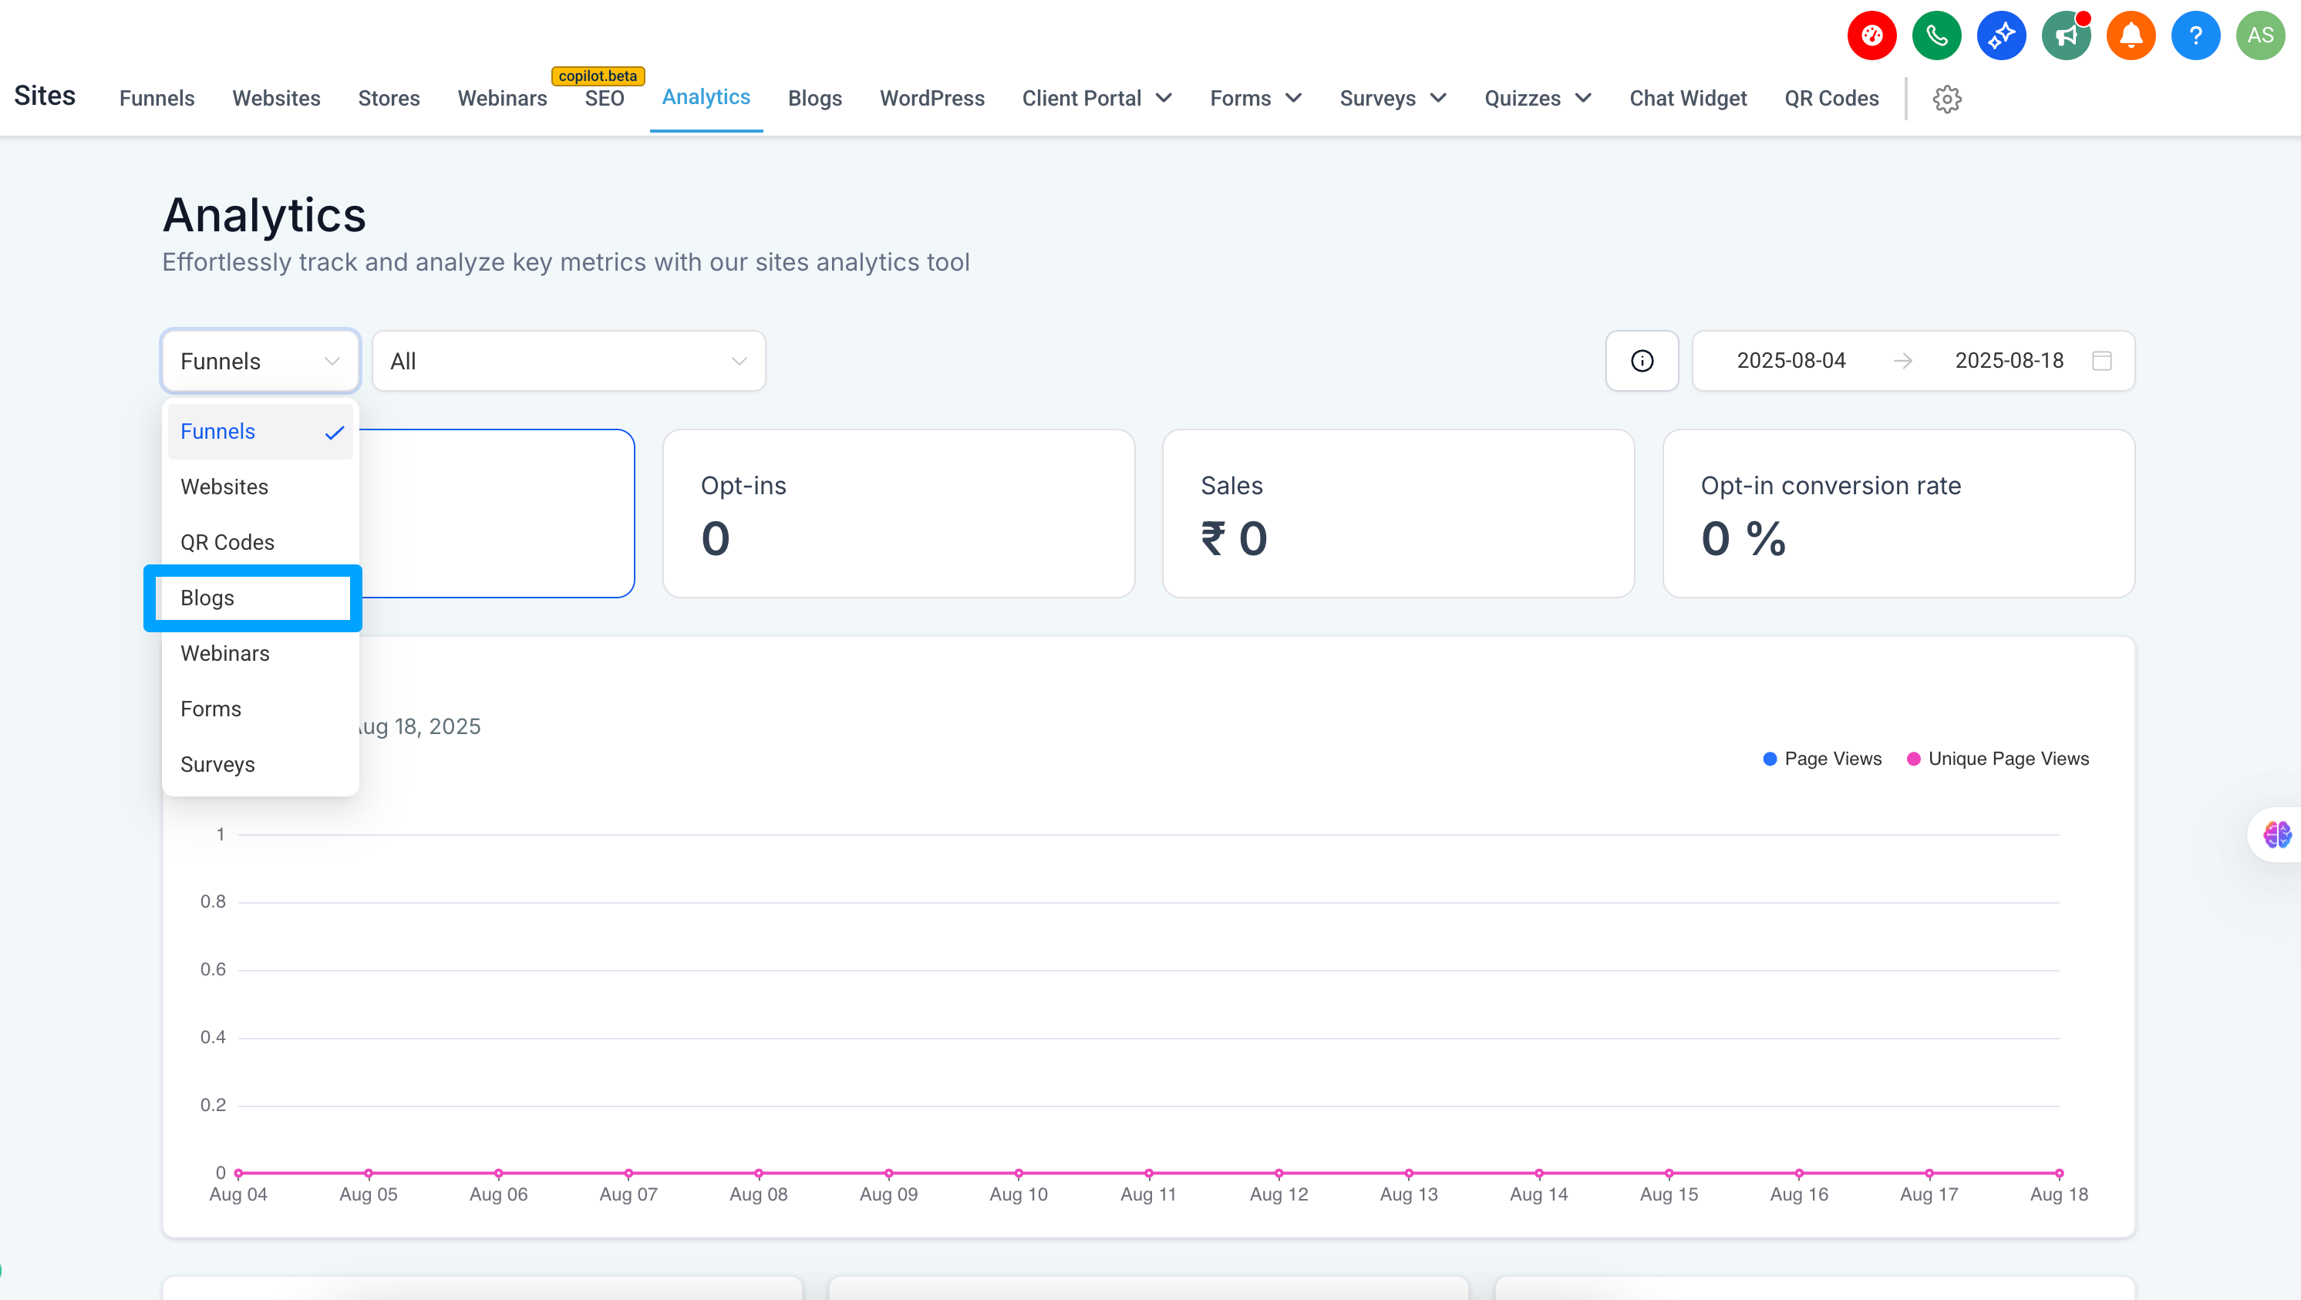Screen dimensions: 2301x1300
Task: Open help with the question mark icon
Action: [x=2195, y=35]
